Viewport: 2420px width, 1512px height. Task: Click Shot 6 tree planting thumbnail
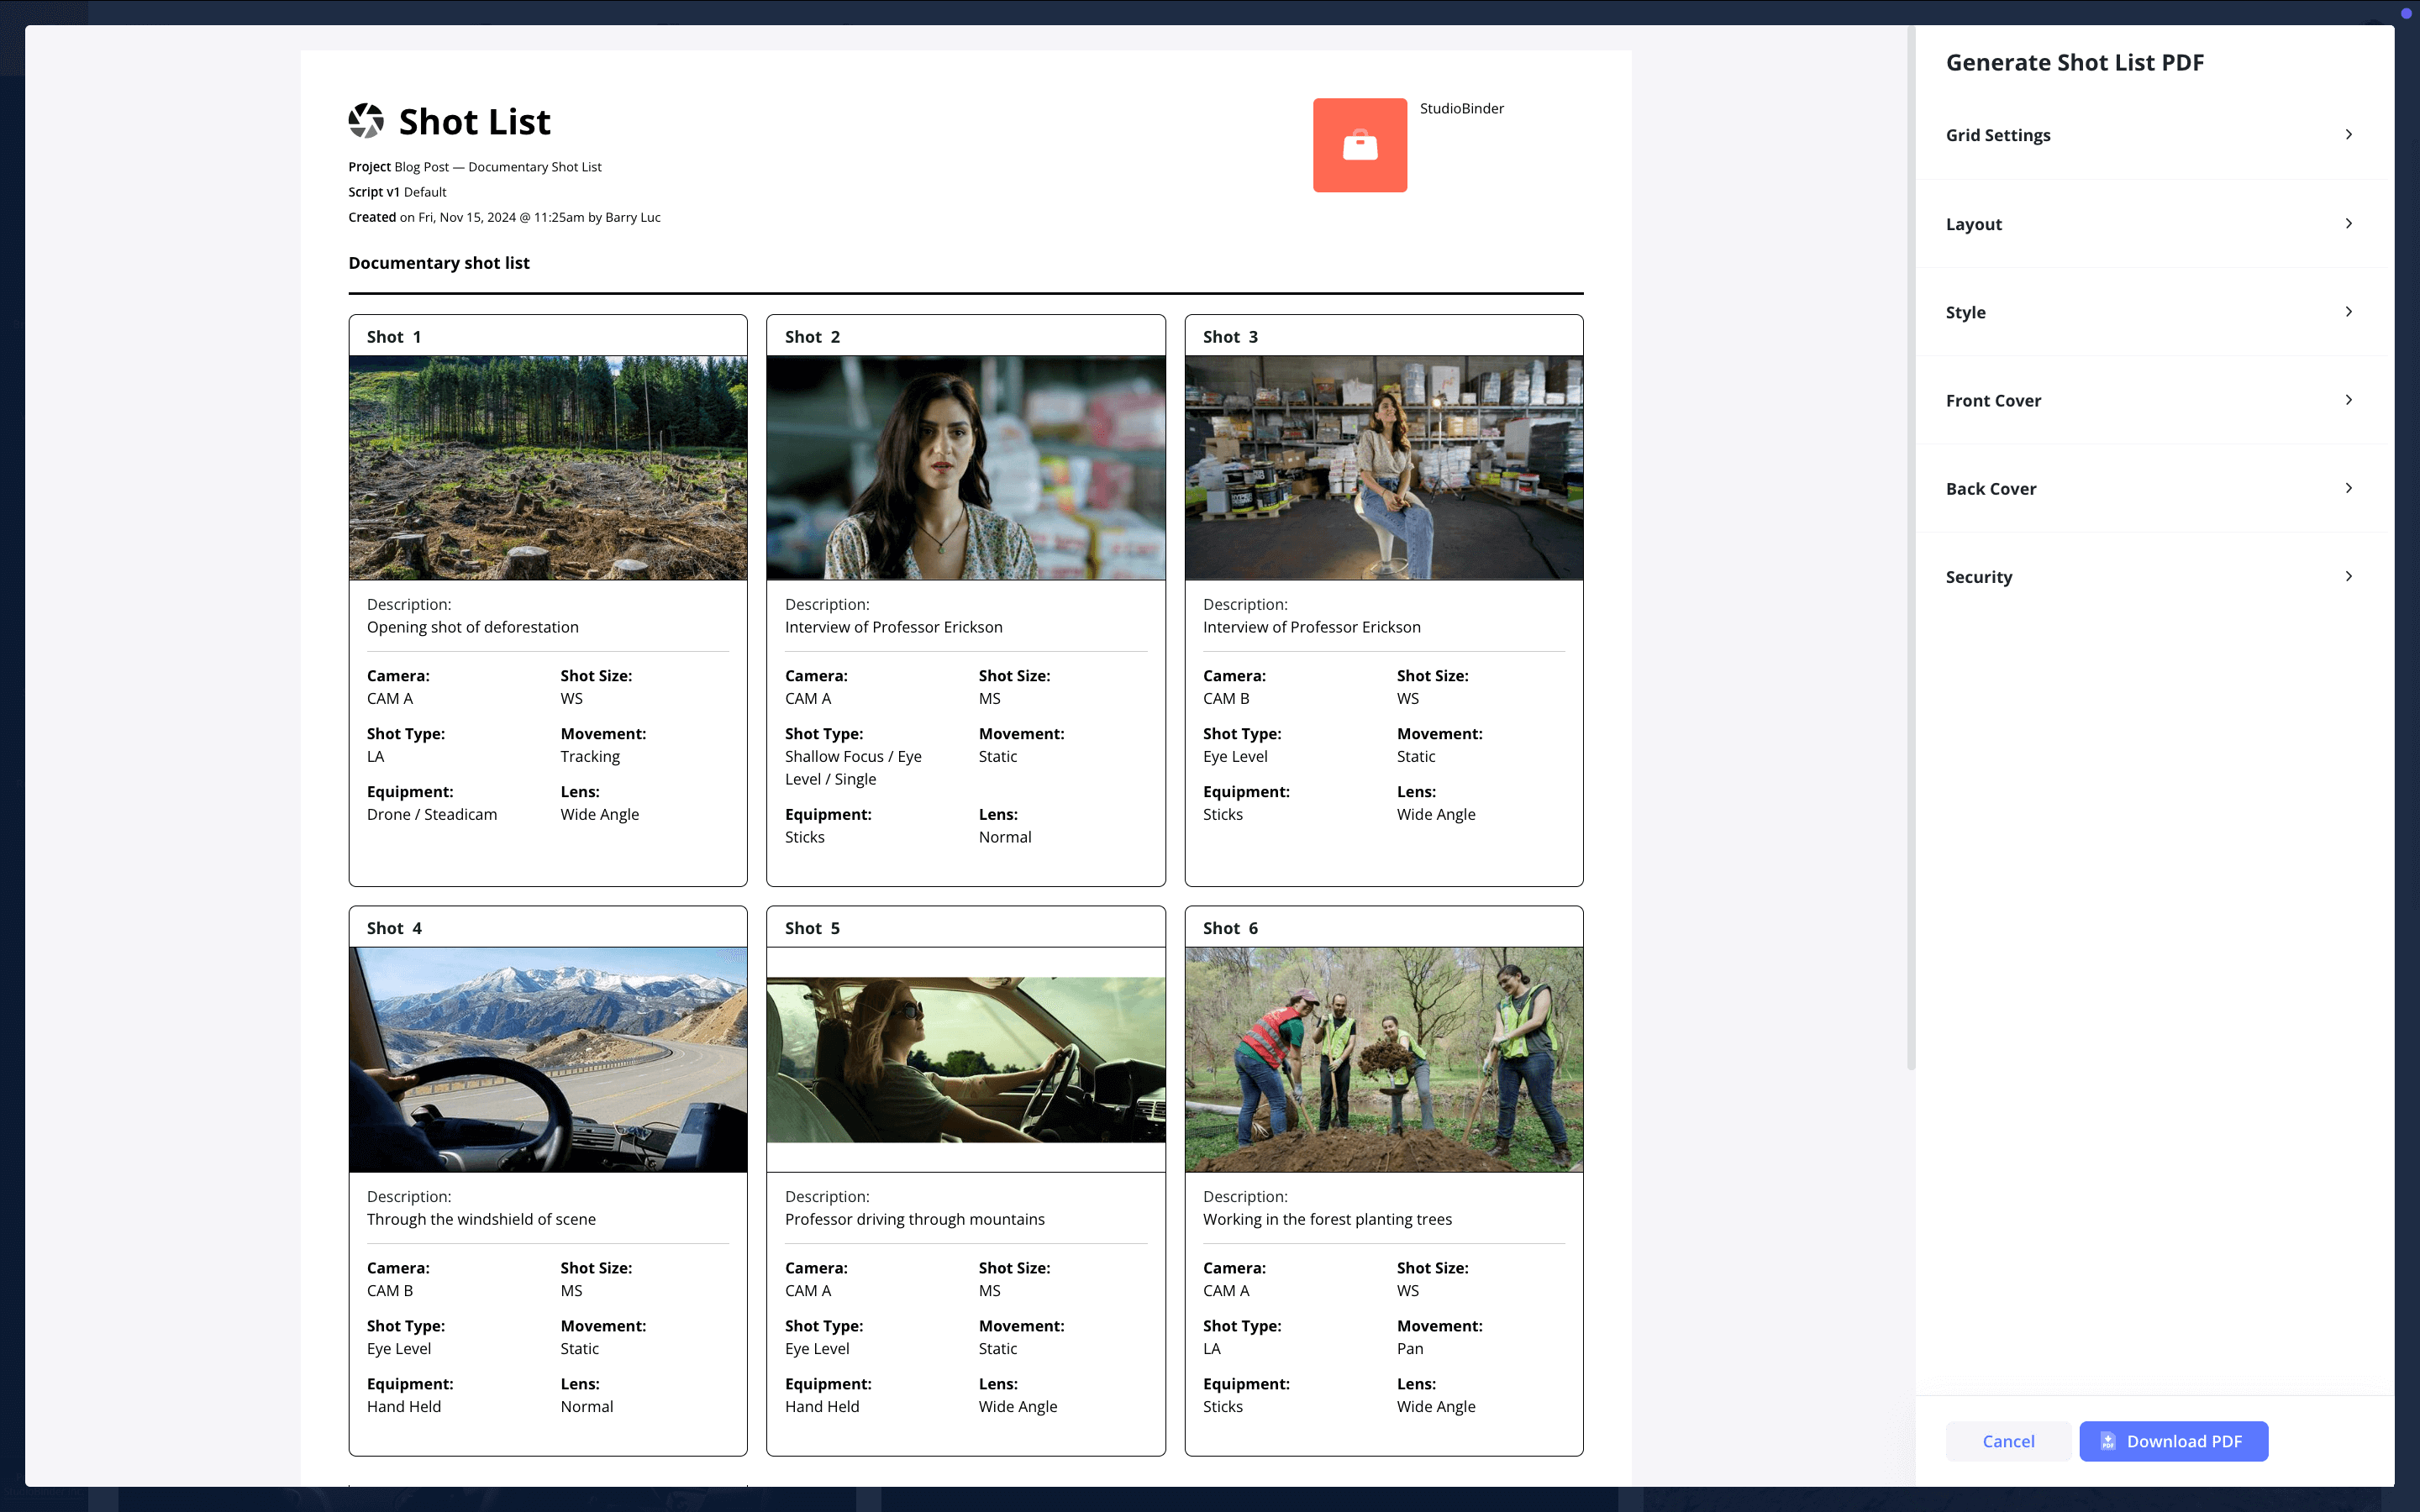[x=1383, y=1058]
